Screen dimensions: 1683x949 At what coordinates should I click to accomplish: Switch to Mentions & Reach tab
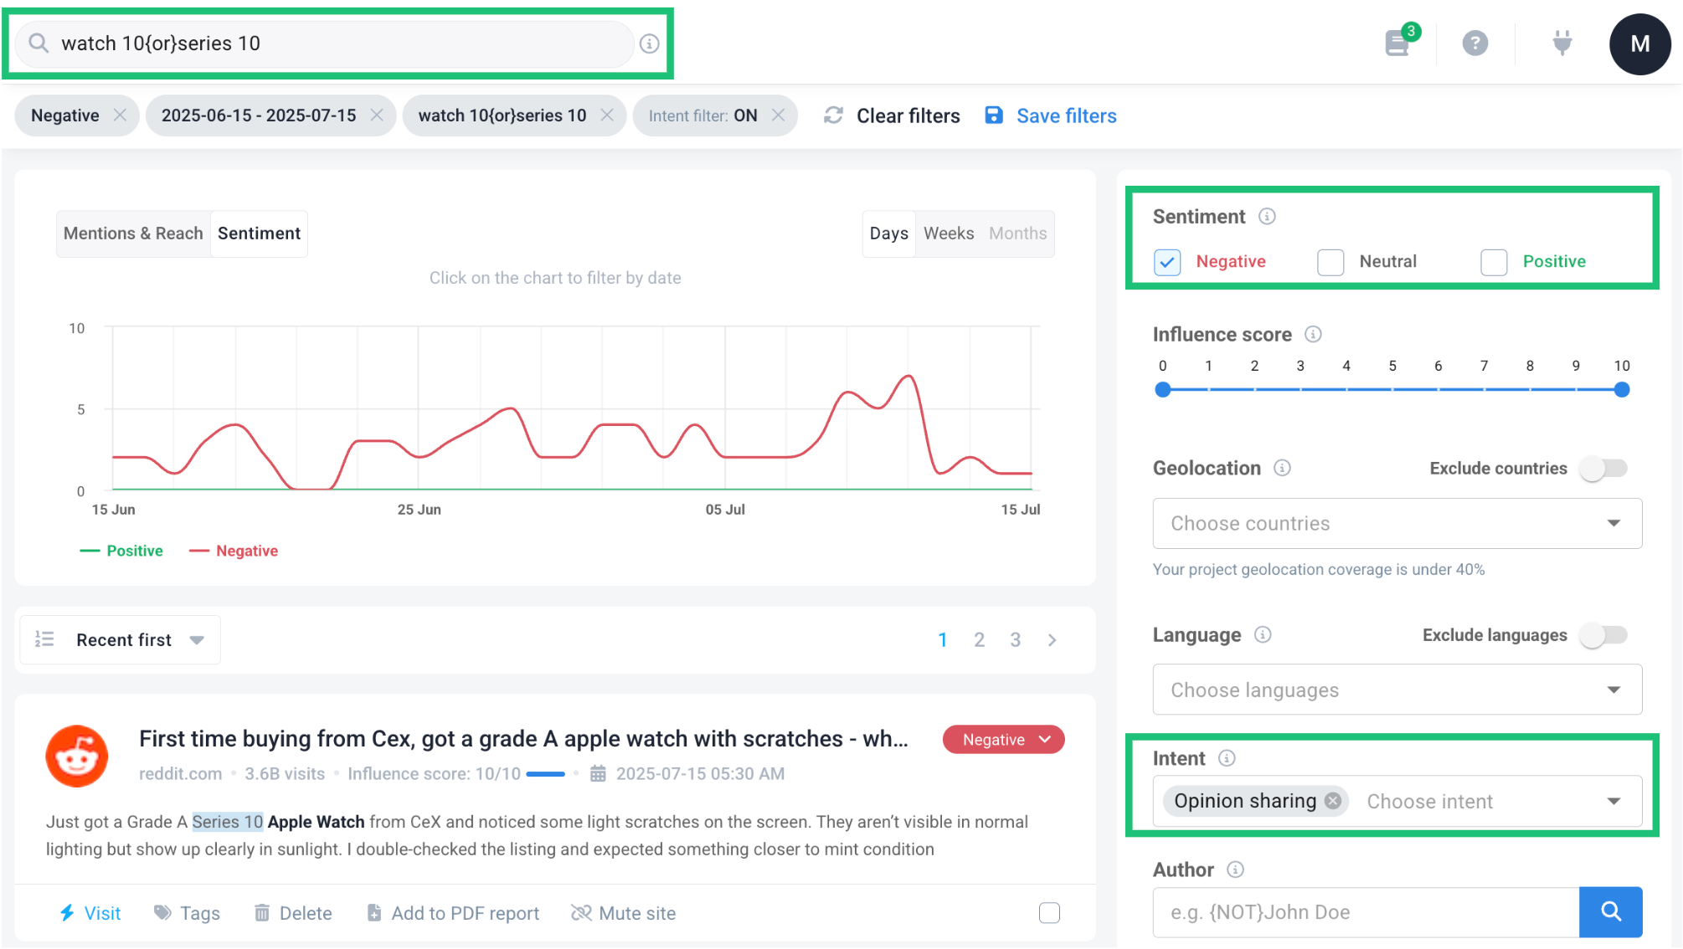[x=133, y=233]
